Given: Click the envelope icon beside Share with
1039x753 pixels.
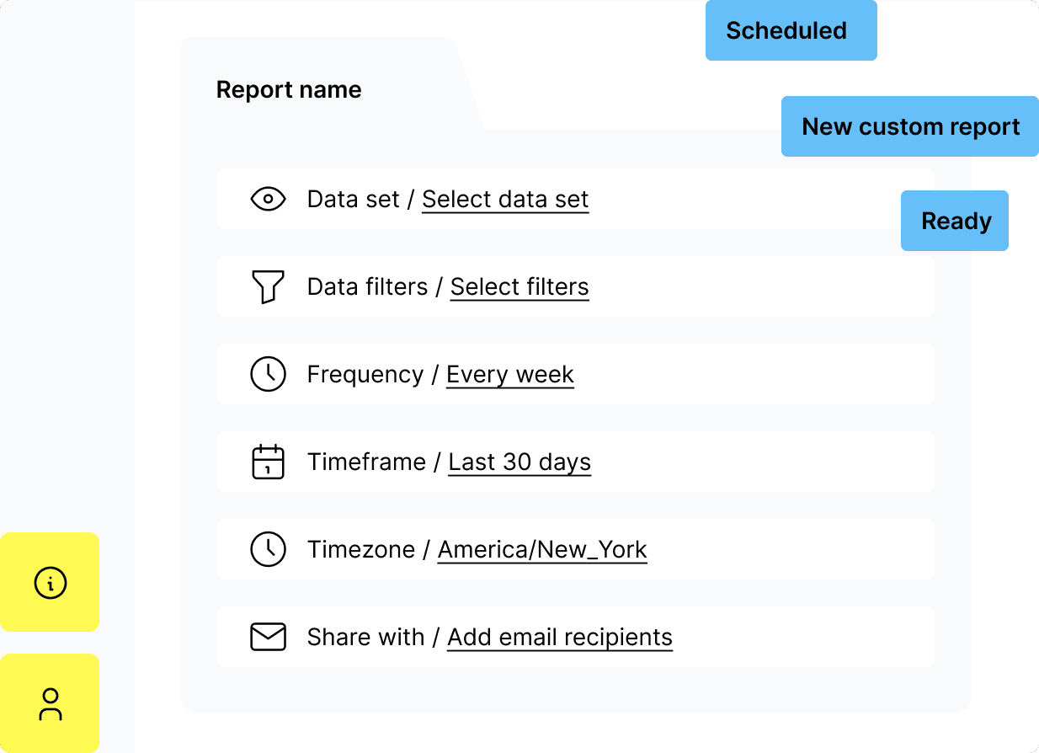Looking at the screenshot, I should 268,637.
